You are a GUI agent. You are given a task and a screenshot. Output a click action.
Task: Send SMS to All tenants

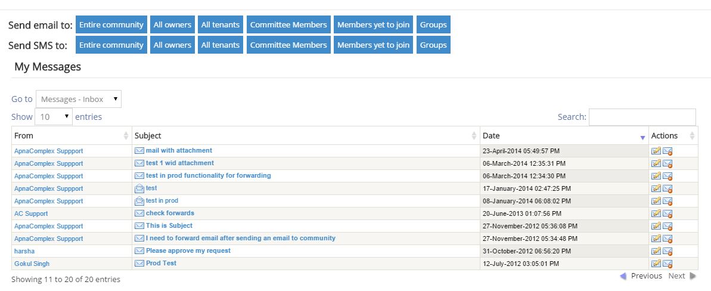220,45
